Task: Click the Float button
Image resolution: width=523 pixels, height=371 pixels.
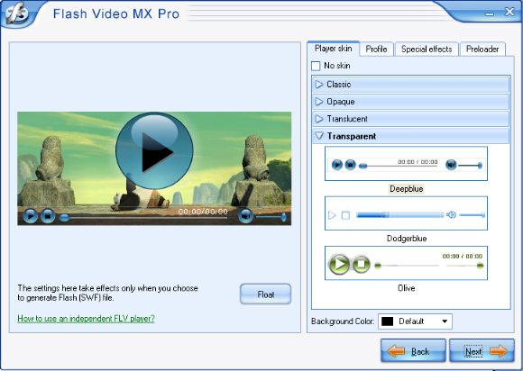Action: (265, 294)
